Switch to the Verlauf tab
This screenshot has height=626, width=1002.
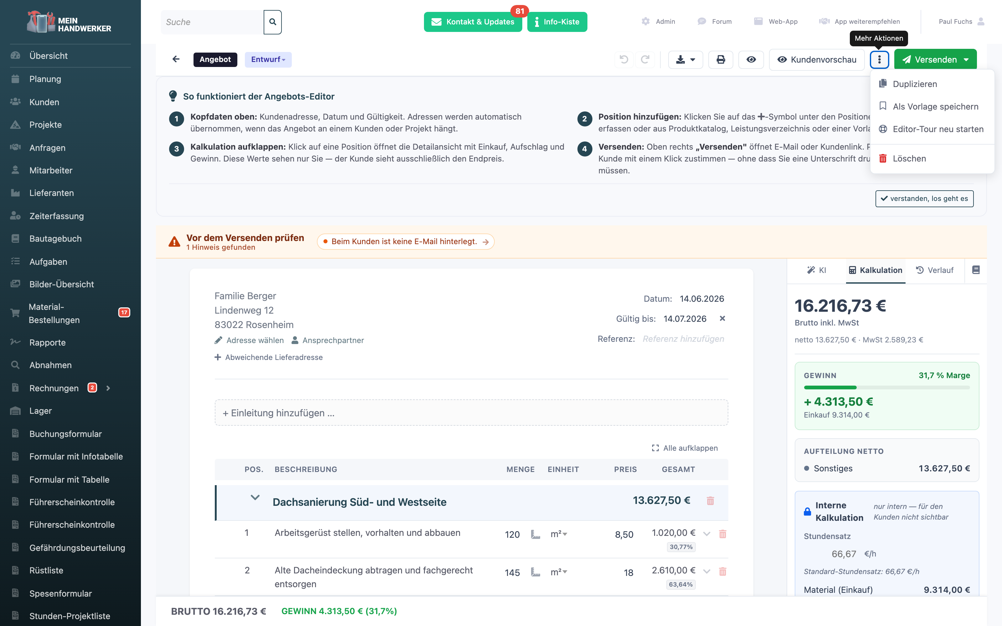[935, 270]
